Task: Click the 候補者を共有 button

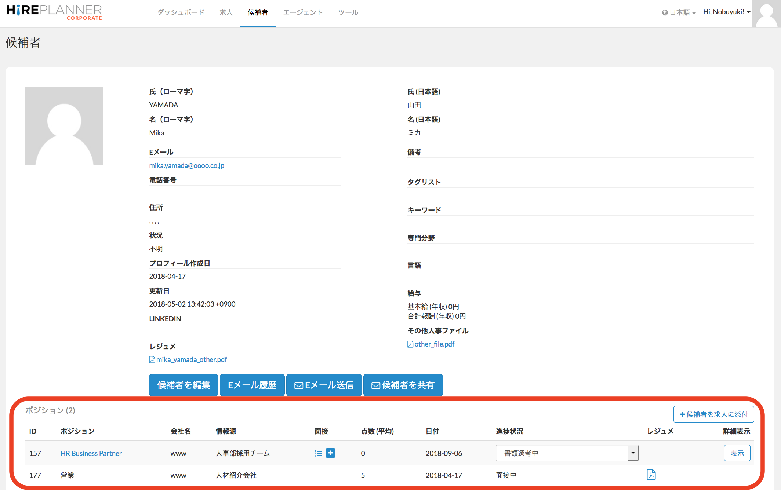Action: click(x=403, y=385)
